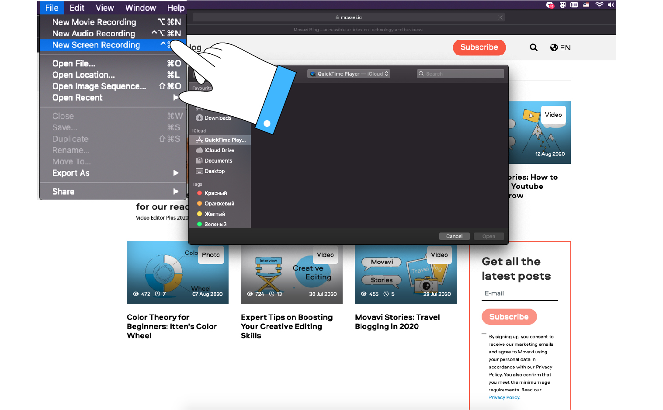Open the Edit menu
The width and height of the screenshot is (663, 410).
pos(77,8)
